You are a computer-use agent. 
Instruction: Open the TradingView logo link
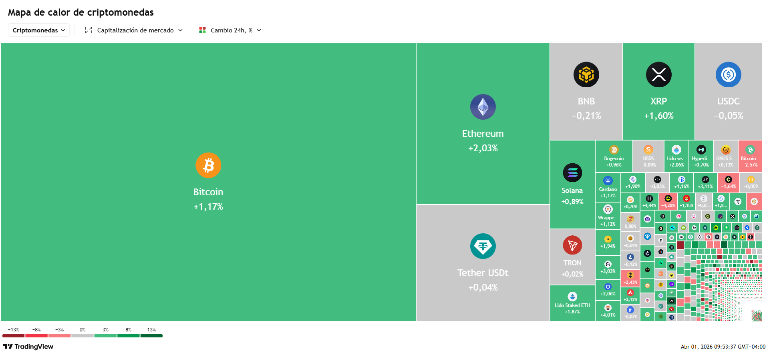[28, 347]
